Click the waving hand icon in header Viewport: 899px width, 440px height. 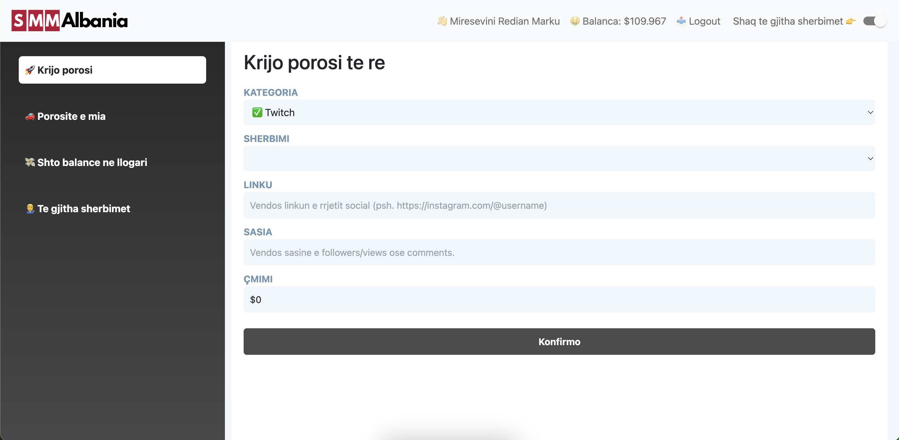coord(442,21)
